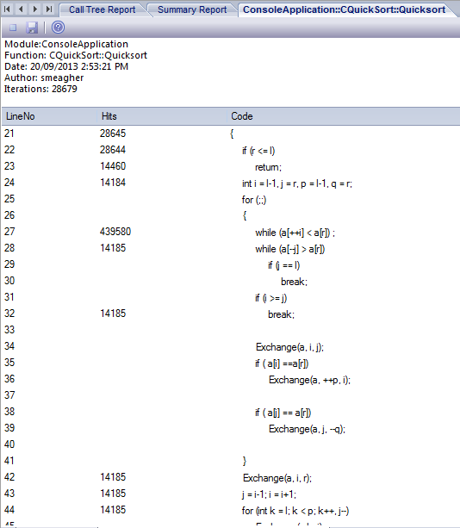Go to the first tab using navigation arrow
The width and height of the screenshot is (460, 528).
coord(7,9)
